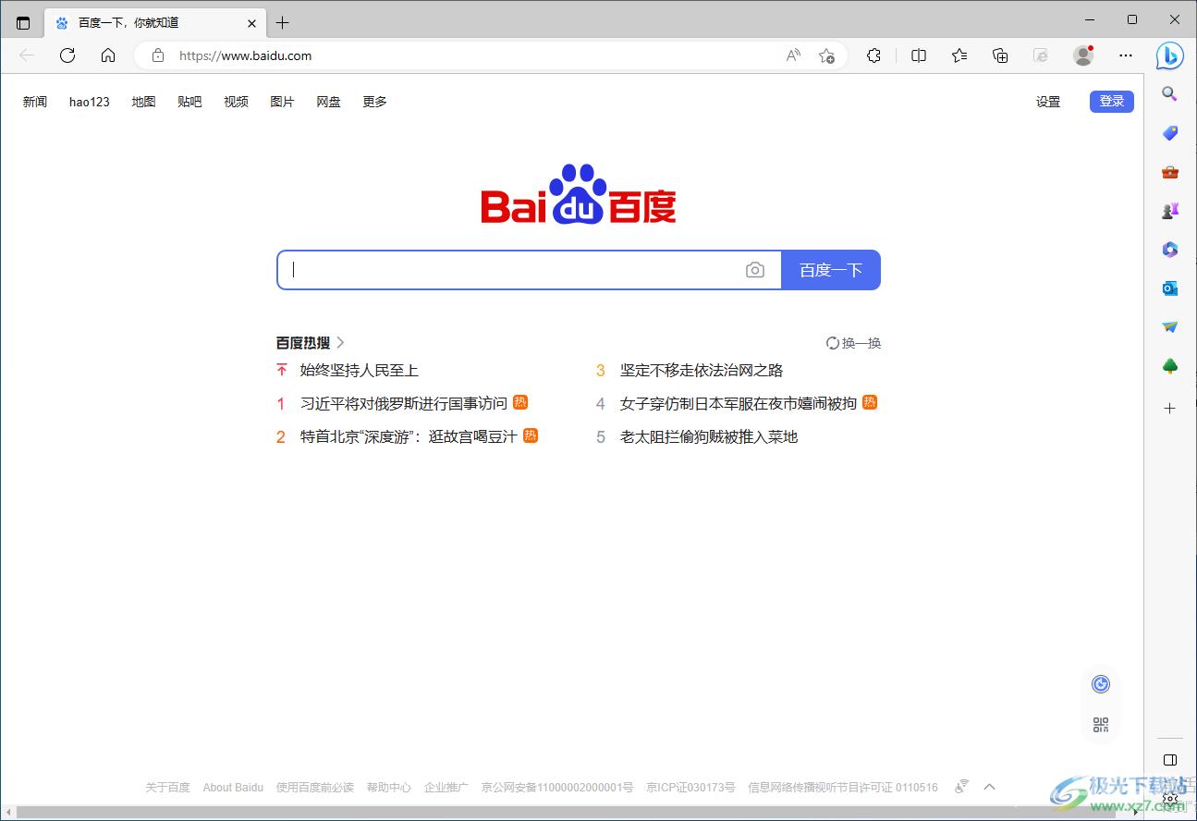This screenshot has width=1197, height=821.
Task: Open hot topic 女子穿仿制日本军服
Action: [739, 403]
